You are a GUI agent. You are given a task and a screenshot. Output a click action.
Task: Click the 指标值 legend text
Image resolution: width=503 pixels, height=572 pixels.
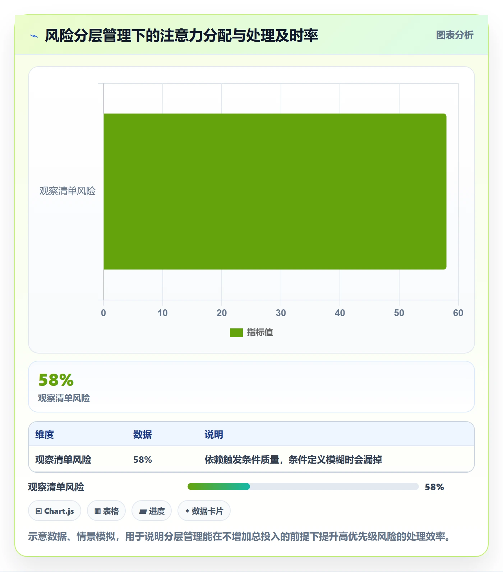260,333
